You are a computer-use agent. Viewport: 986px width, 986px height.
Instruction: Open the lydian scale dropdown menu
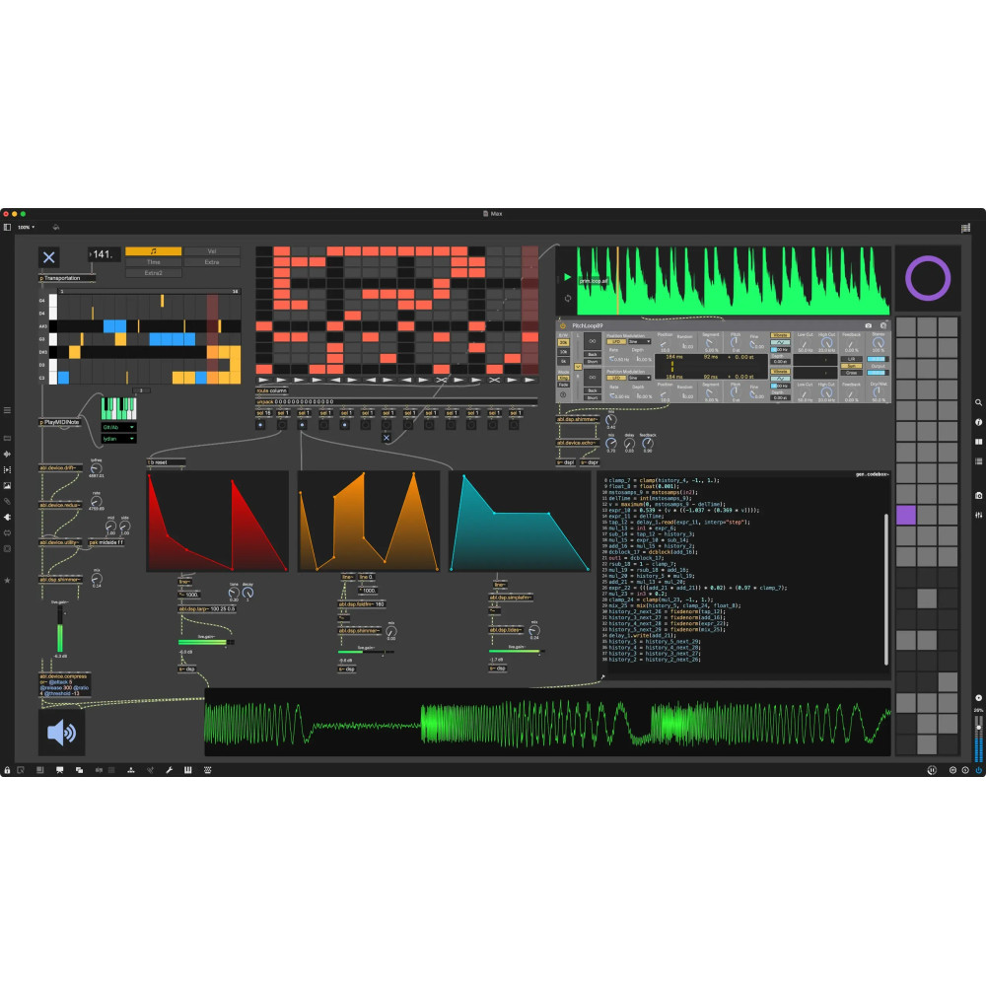(118, 439)
